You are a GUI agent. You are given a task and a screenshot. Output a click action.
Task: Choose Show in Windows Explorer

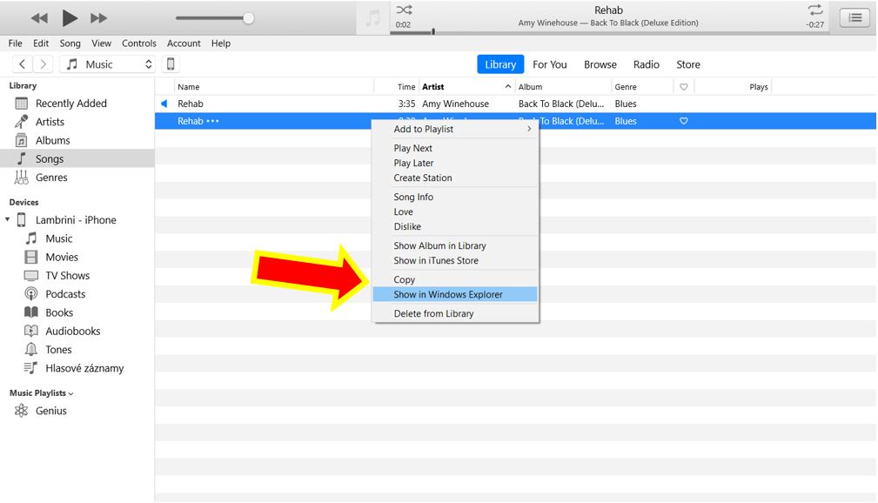tap(456, 294)
